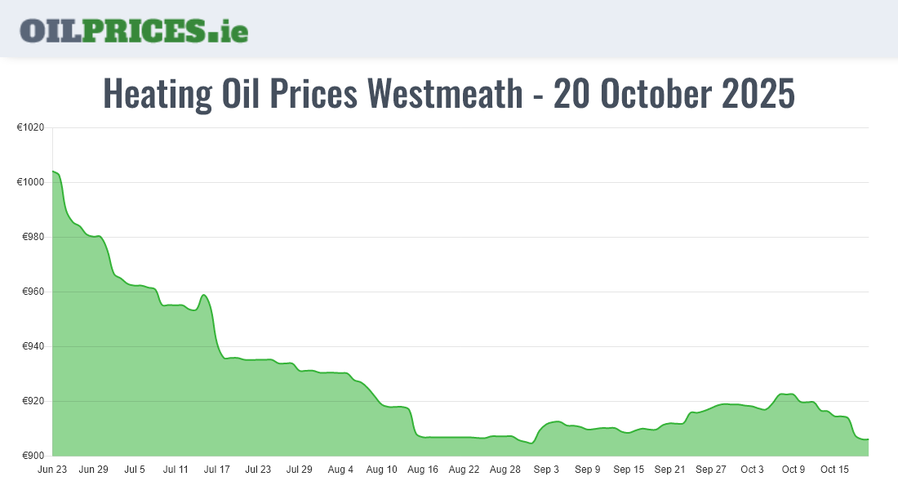This screenshot has height=490, width=898.
Task: Select the €900 price axis label
Action: (33, 456)
